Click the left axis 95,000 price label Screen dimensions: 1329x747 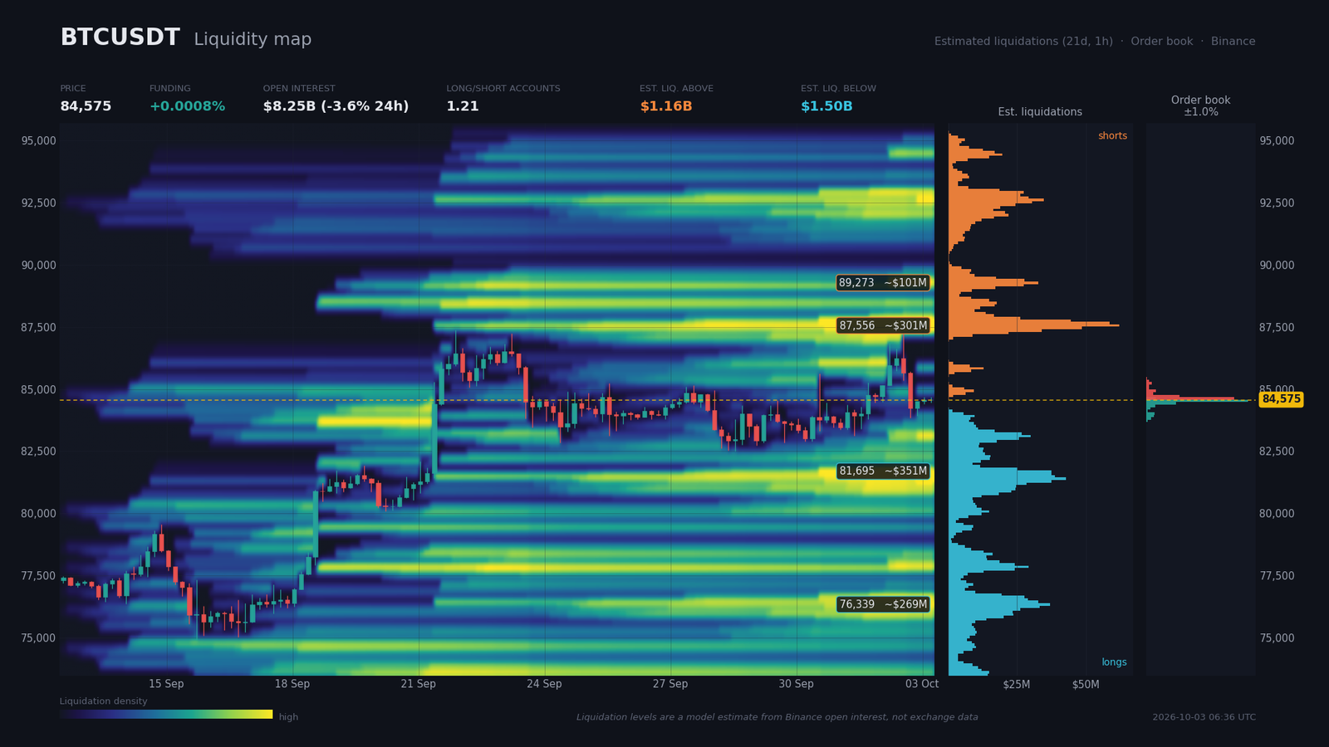click(x=38, y=141)
